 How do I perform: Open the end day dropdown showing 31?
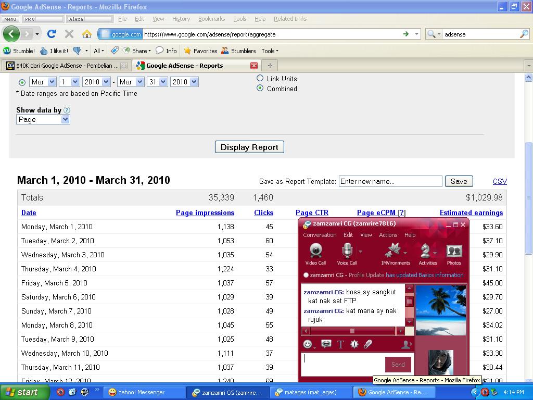tap(158, 82)
